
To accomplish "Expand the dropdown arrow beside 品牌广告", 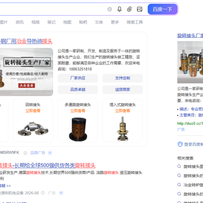I will click(x=25, y=153).
